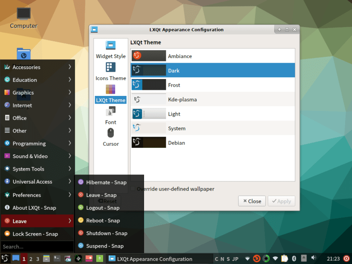
Task: Open the Font settings icon
Action: (x=110, y=111)
